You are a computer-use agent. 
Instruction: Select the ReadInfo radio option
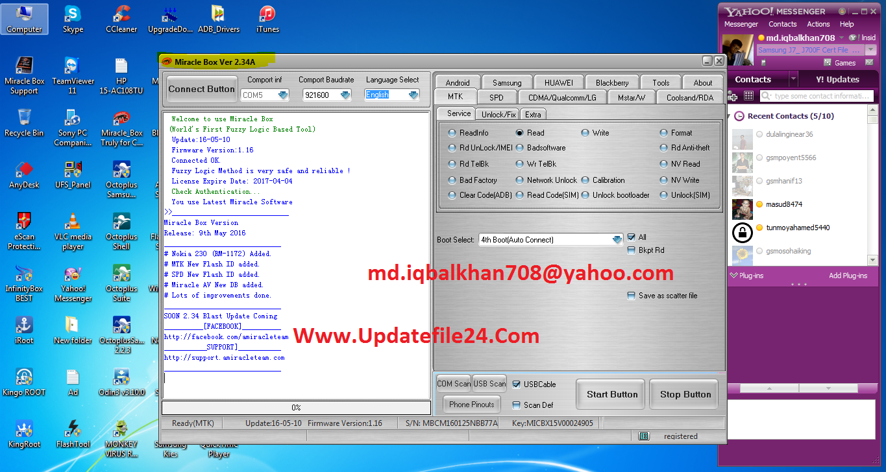(452, 132)
